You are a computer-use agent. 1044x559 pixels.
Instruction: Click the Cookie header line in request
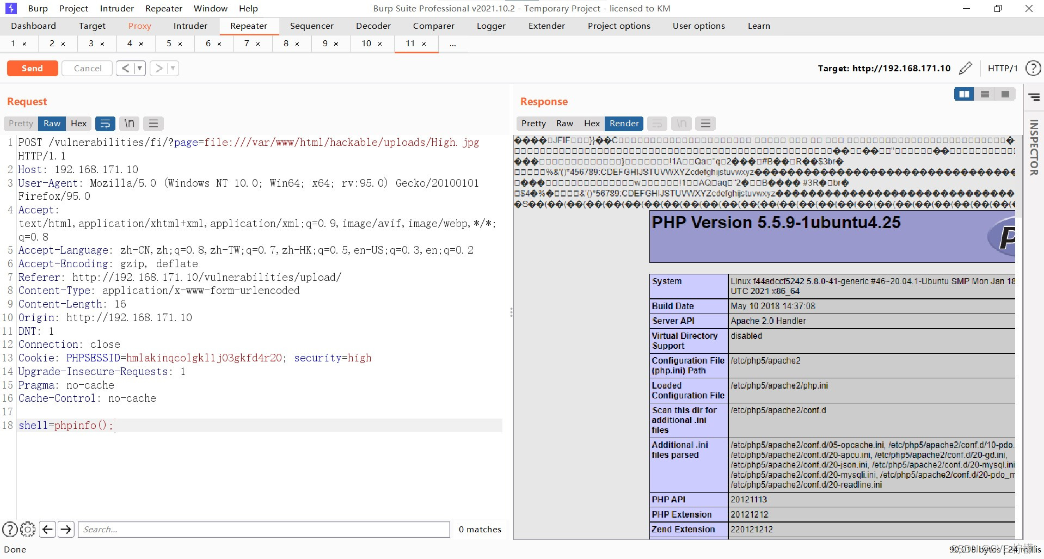[195, 358]
